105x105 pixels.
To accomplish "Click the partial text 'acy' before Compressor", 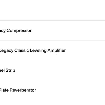I will point(3,31).
